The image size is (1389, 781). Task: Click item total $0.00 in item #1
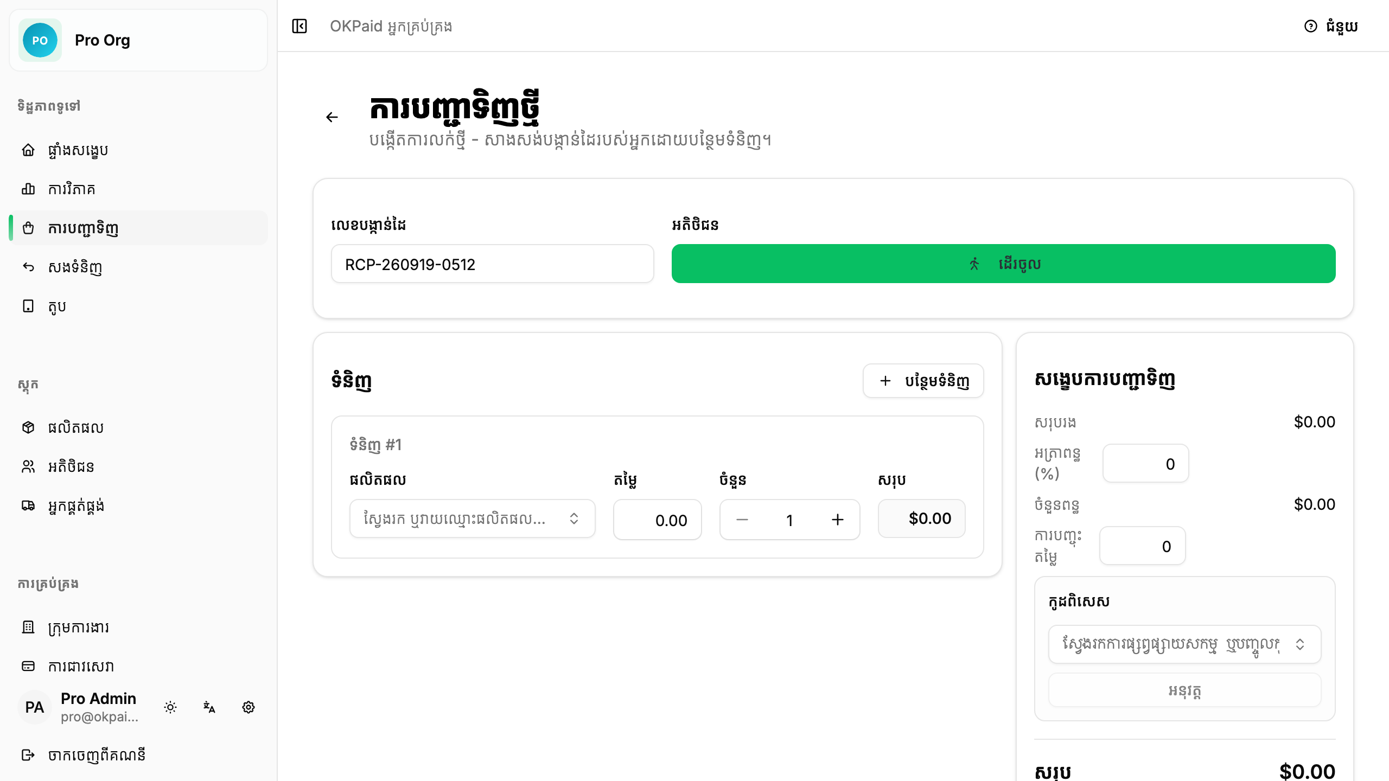pos(921,518)
